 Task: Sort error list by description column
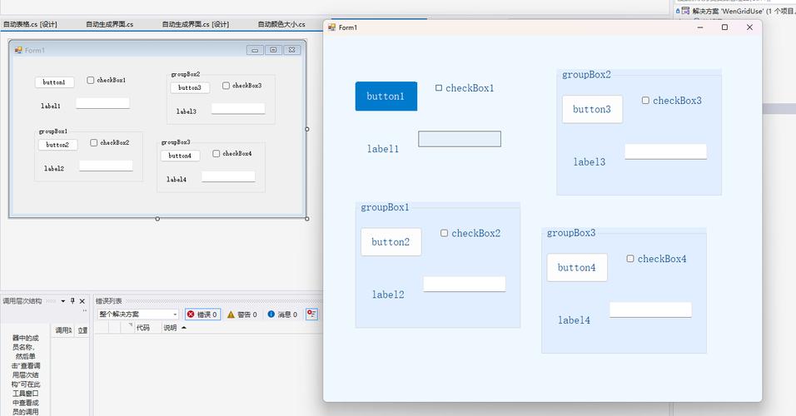tap(170, 328)
